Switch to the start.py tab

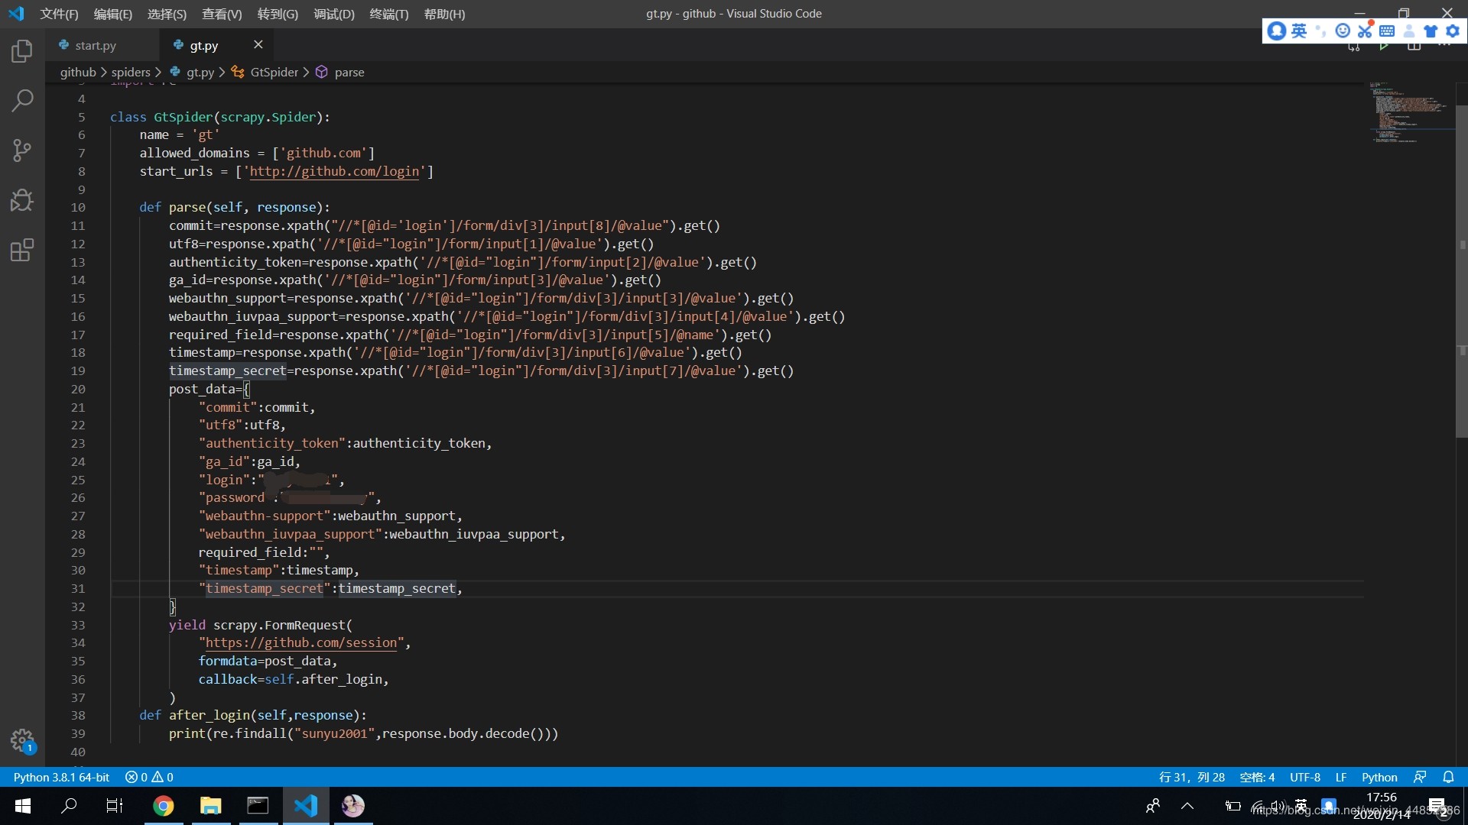(96, 46)
